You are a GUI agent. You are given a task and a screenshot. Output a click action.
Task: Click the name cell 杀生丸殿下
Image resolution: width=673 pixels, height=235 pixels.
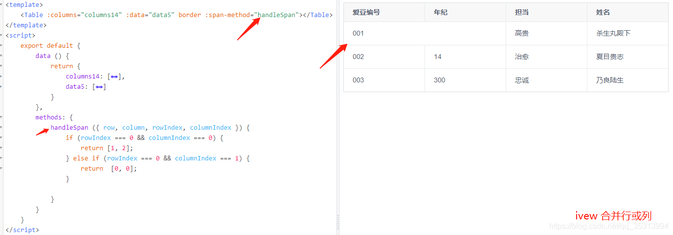628,34
